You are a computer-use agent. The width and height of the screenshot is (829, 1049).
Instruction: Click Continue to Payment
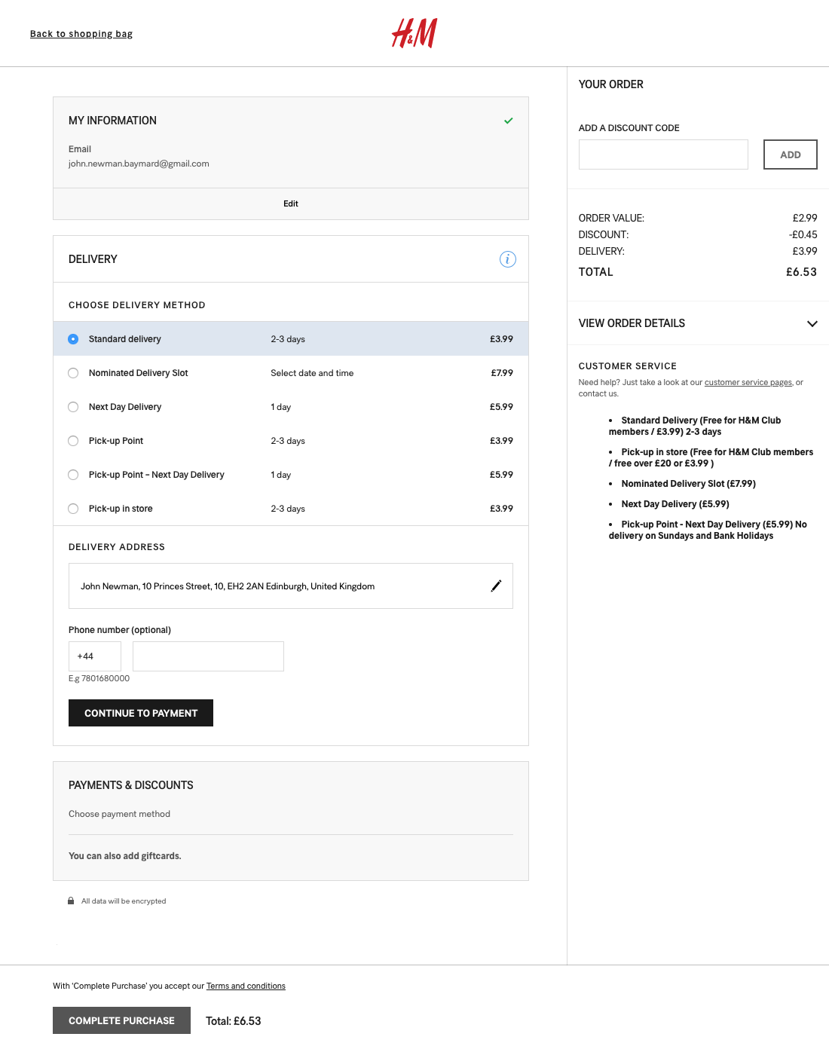140,712
